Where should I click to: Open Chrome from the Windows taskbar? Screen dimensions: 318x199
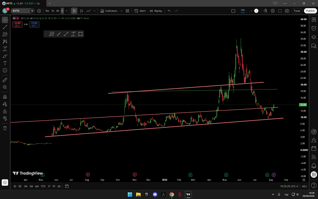(x=172, y=194)
